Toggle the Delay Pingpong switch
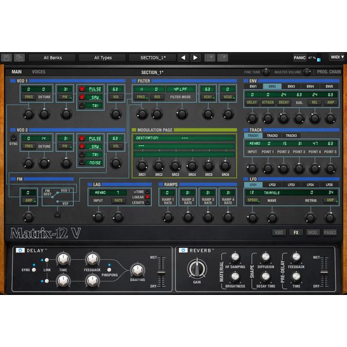 pos(109,270)
